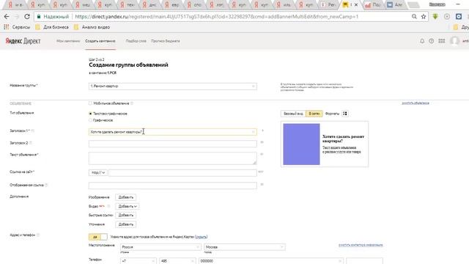Switch preview to В сетях tab
Viewport: 469px width, 264px height.
[314, 114]
